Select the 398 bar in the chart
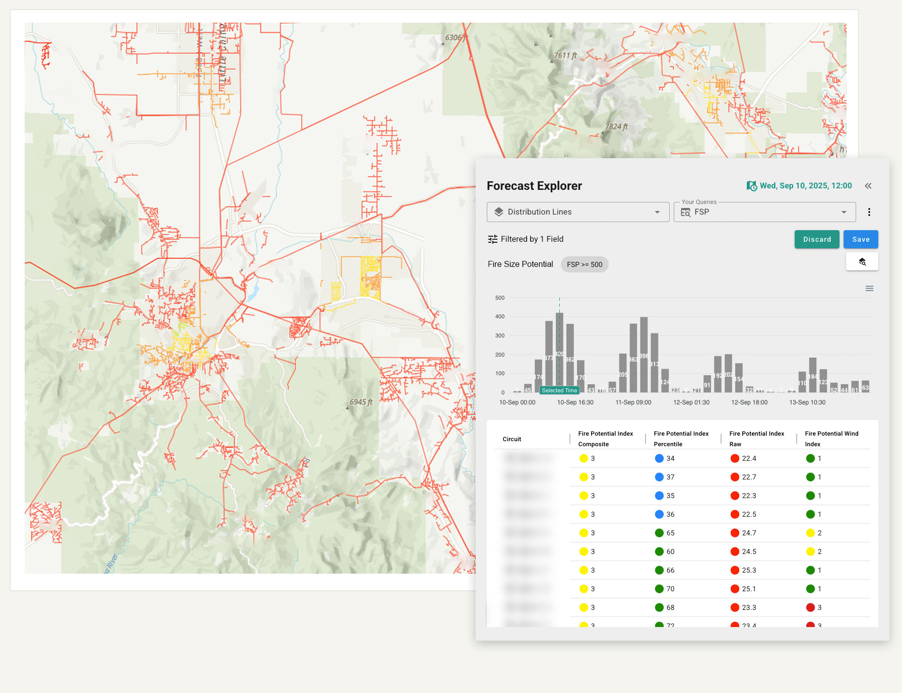Image resolution: width=902 pixels, height=693 pixels. click(643, 354)
